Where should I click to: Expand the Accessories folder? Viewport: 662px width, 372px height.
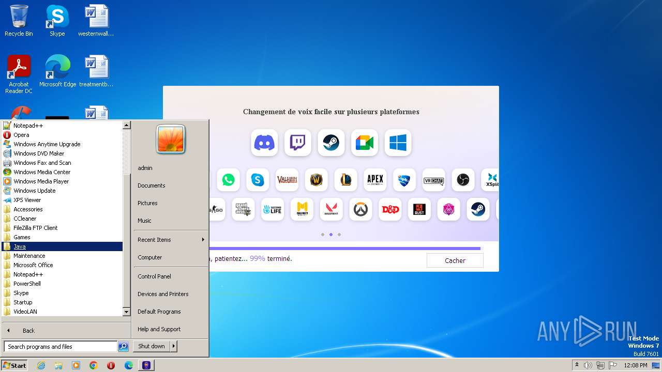point(62,209)
